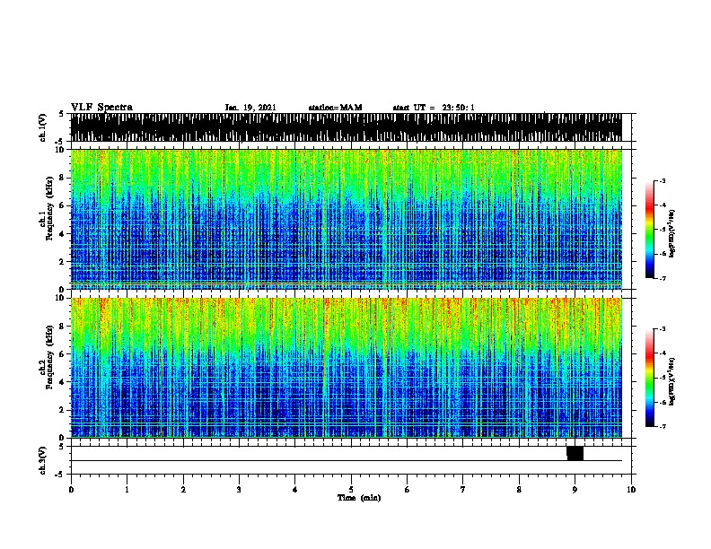The image size is (711, 549).
Task: Click time axis tick label "4"
Action: point(295,489)
